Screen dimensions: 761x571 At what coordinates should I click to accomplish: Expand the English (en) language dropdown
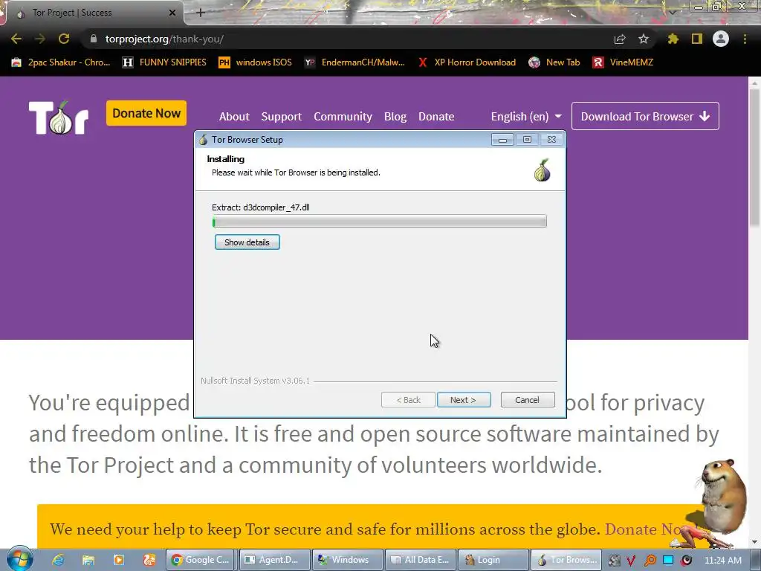(x=526, y=117)
